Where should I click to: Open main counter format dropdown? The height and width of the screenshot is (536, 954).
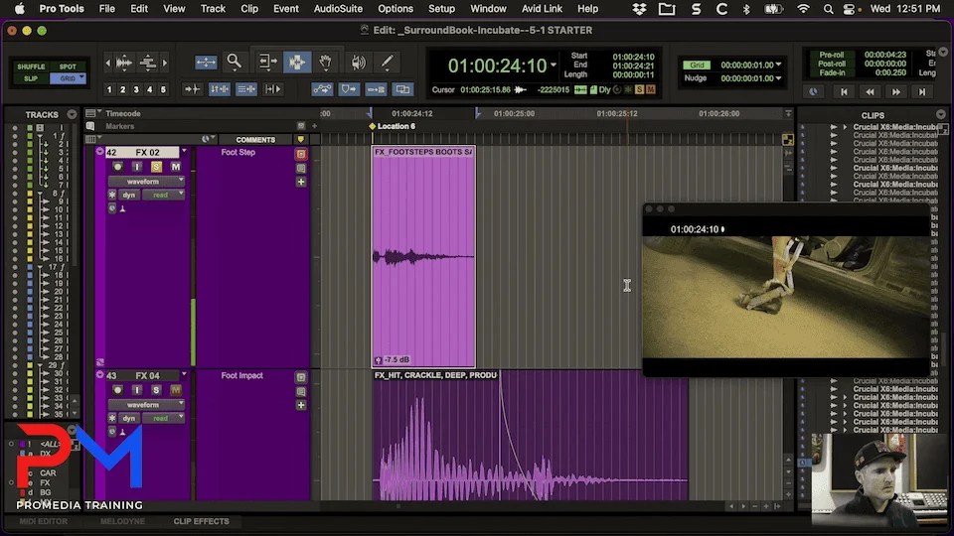[554, 66]
